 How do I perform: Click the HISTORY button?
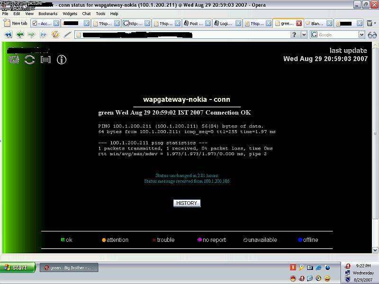[x=187, y=203]
